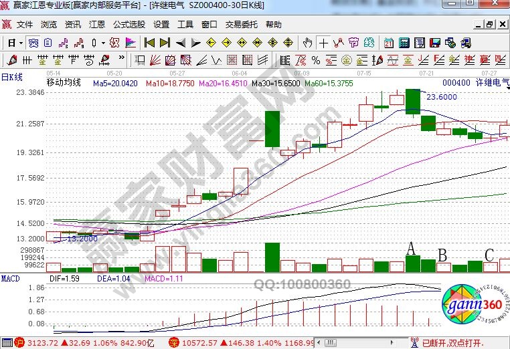Jump to first bar with skip-back icon

[x=150, y=43]
